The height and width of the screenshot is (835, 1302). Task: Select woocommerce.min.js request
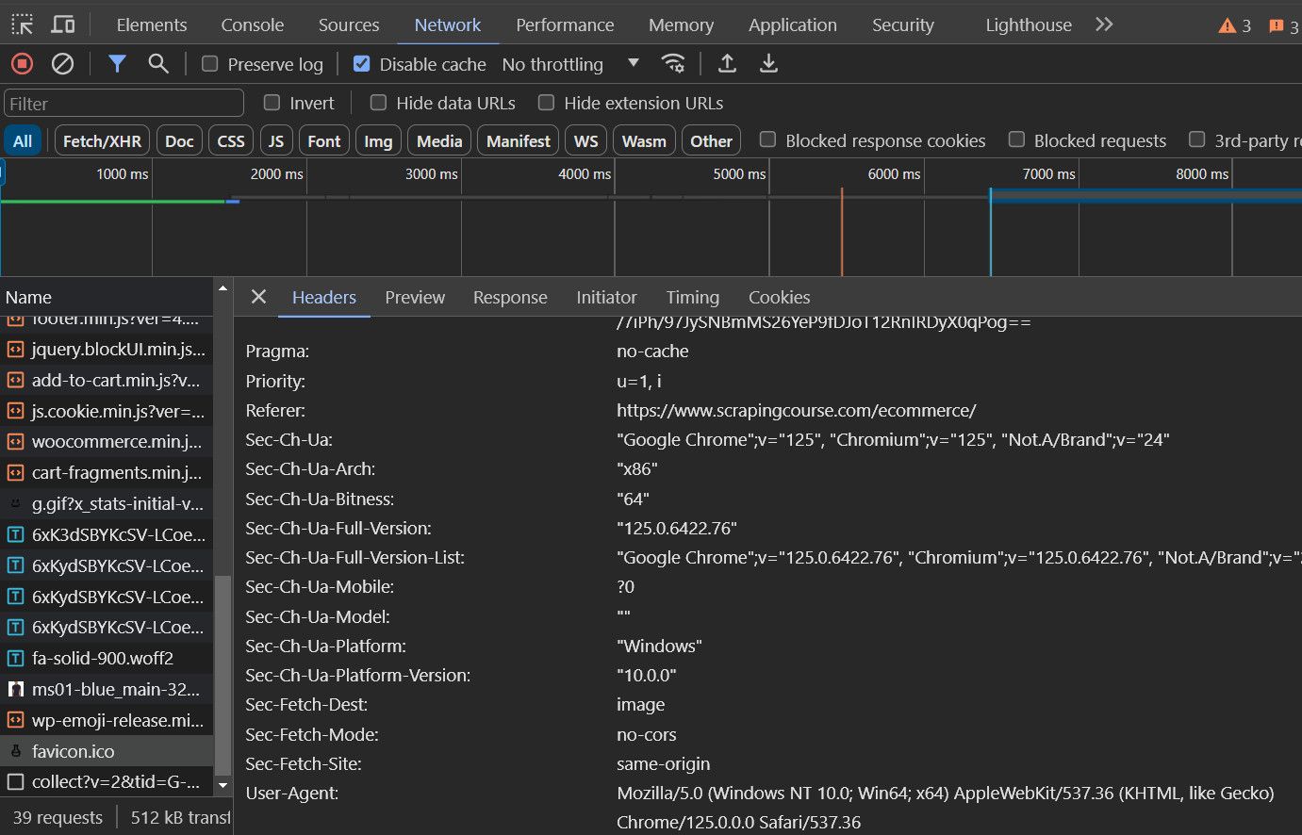[x=107, y=442]
